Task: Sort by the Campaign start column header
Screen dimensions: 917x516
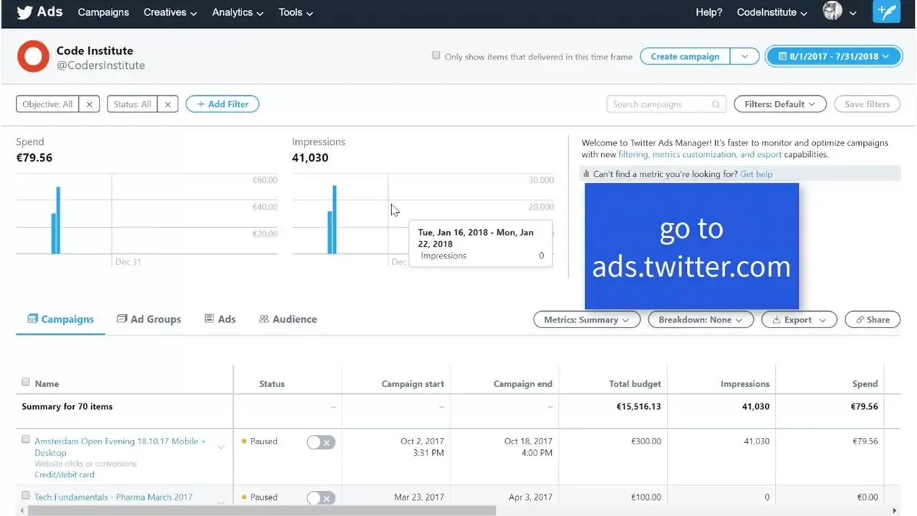Action: click(x=413, y=383)
